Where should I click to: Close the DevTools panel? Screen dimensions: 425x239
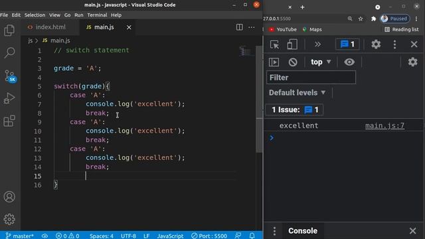[x=414, y=44]
